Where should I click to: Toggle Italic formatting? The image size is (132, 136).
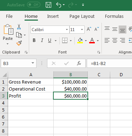point(42,41)
